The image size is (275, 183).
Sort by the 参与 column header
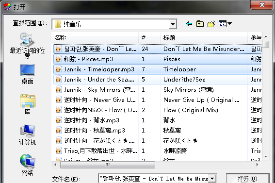(x=255, y=37)
